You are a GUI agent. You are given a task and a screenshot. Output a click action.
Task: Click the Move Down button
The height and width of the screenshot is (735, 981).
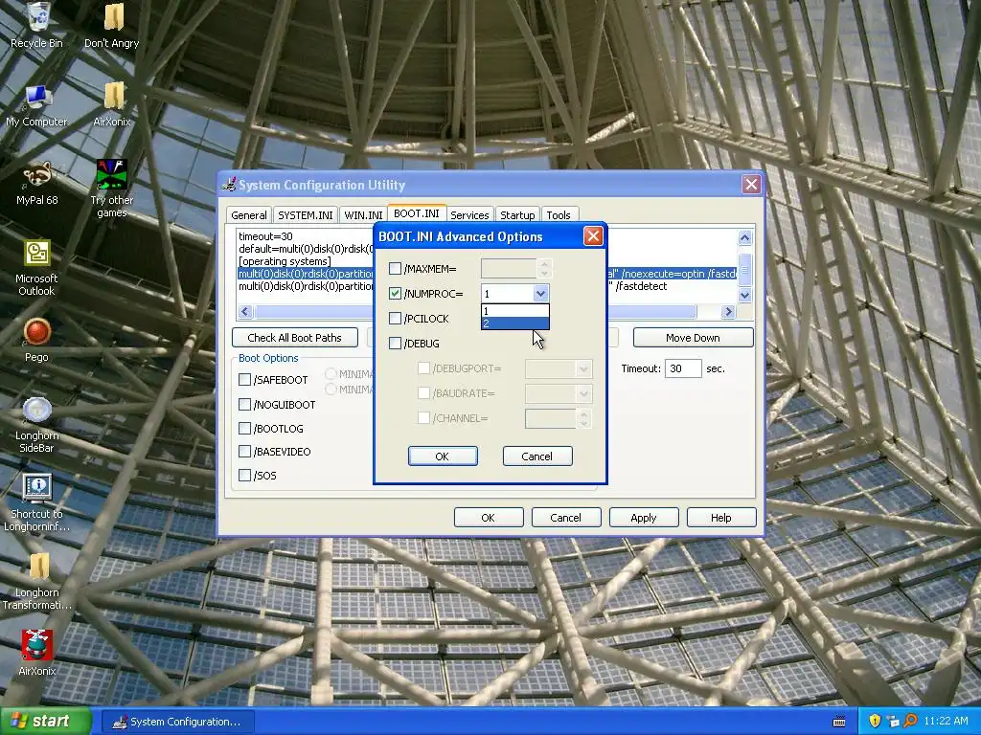(x=694, y=338)
